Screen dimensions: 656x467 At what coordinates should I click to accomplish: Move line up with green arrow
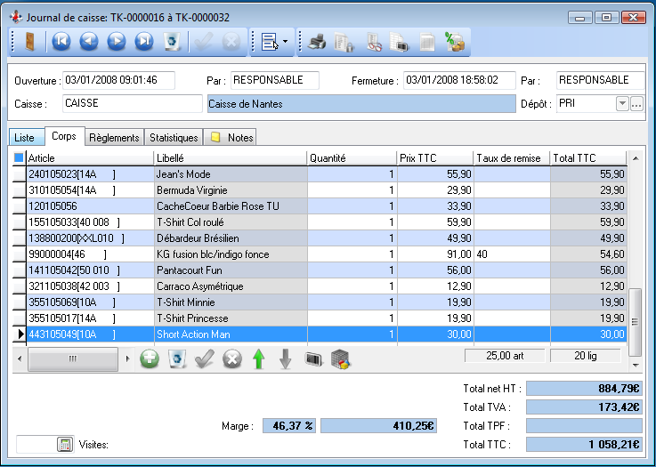coord(259,358)
